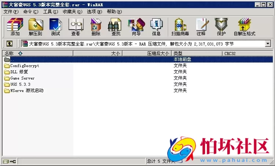Maximize the WinRAR window
The width and height of the screenshot is (275, 166).
[263, 4]
